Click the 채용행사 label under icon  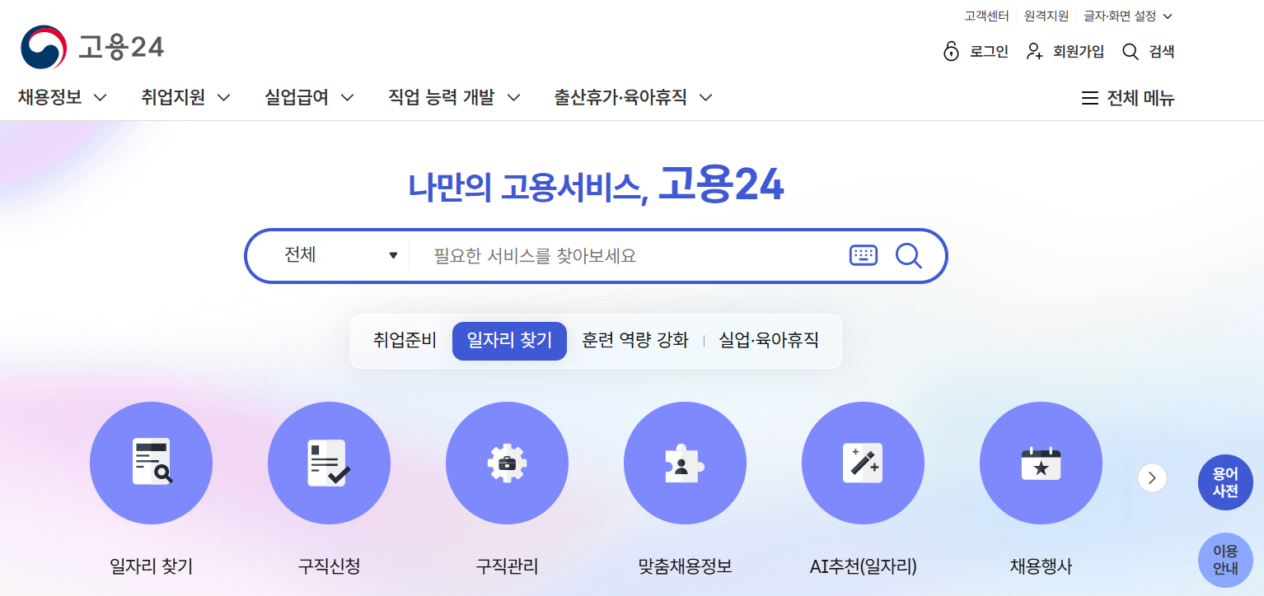coord(1041,566)
